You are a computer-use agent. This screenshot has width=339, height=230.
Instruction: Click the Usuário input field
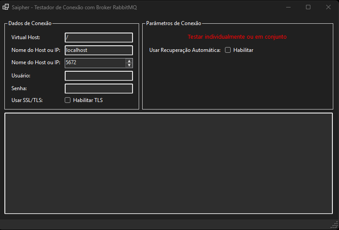(99, 76)
